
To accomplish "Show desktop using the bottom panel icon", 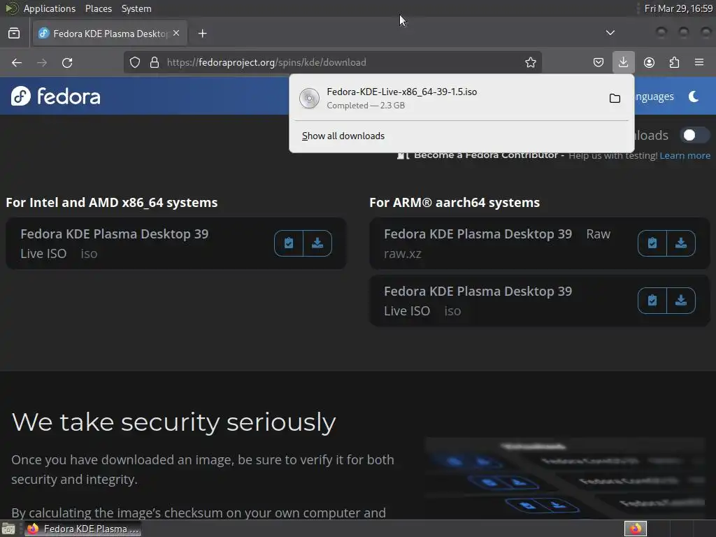I will click(x=8, y=529).
